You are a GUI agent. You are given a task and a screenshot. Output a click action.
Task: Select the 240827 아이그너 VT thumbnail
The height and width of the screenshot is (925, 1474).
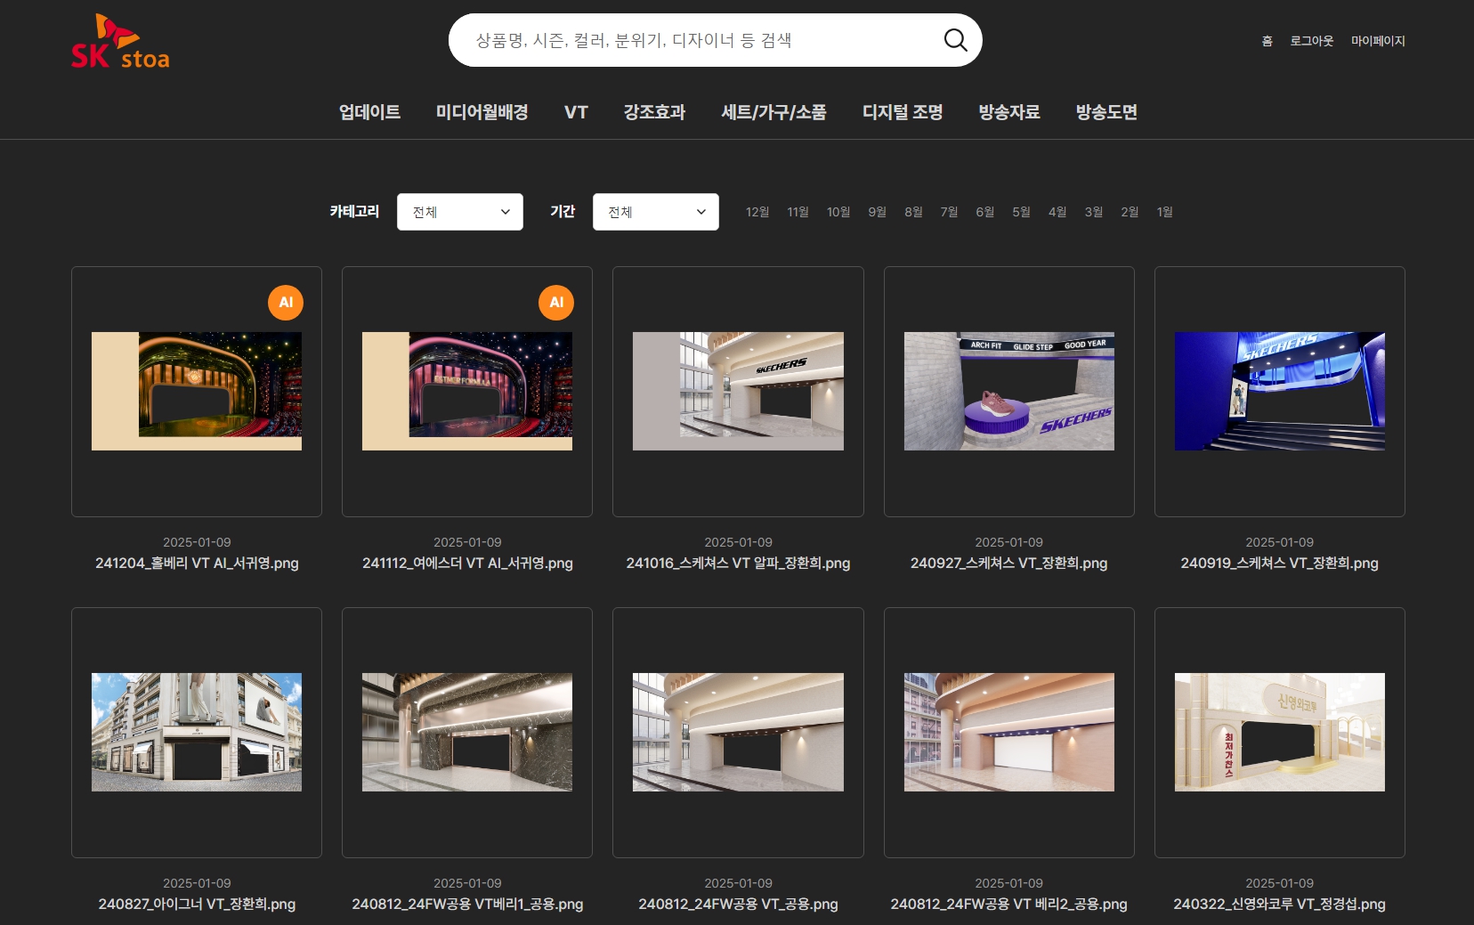[197, 732]
